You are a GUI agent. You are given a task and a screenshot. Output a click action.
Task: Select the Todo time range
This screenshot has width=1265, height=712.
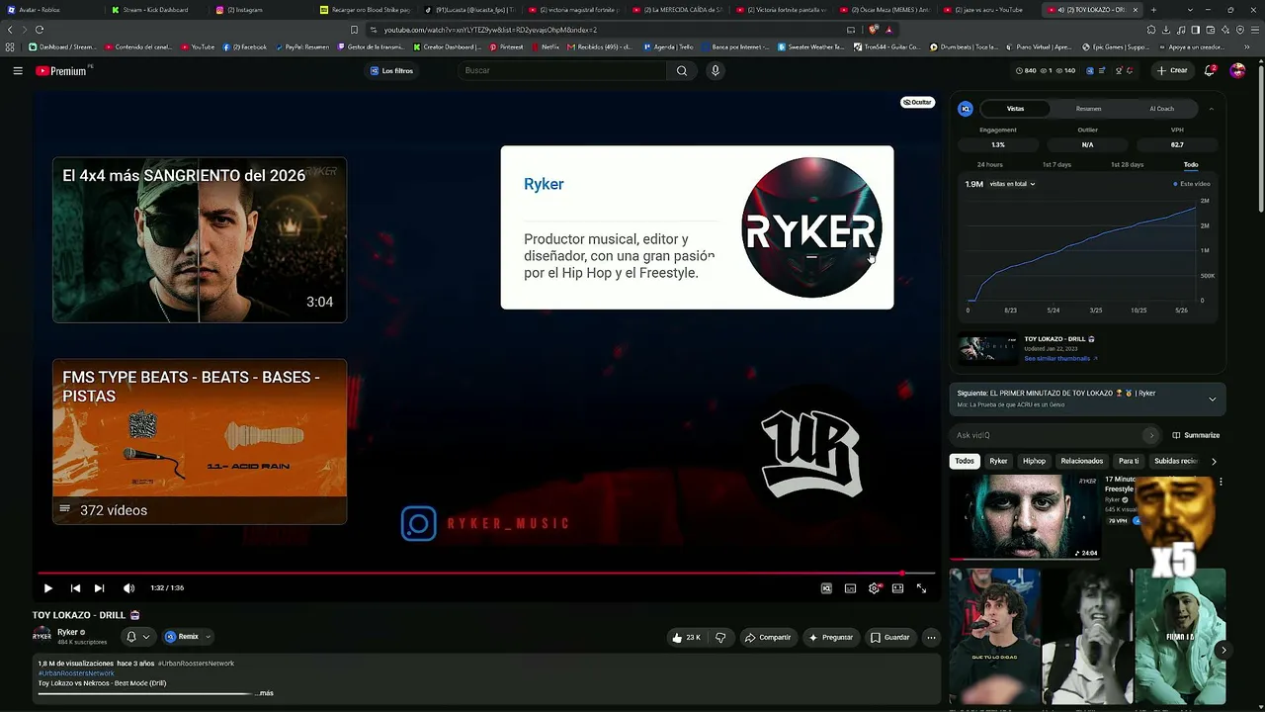(1191, 164)
